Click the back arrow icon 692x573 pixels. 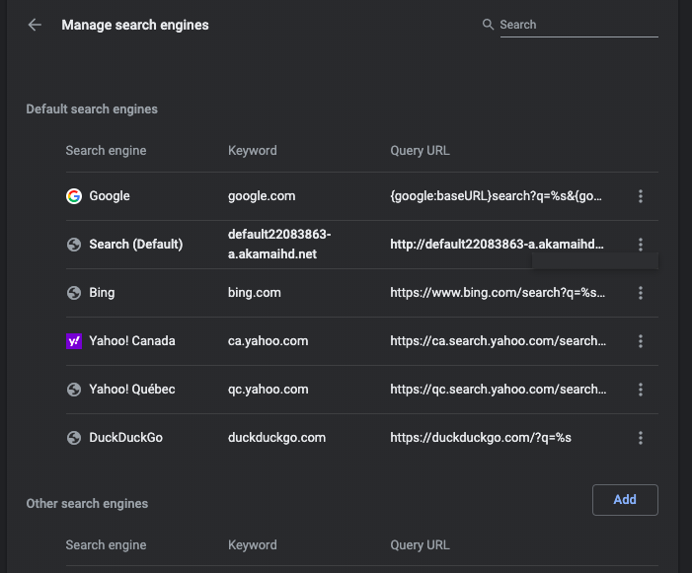pyautogui.click(x=35, y=25)
